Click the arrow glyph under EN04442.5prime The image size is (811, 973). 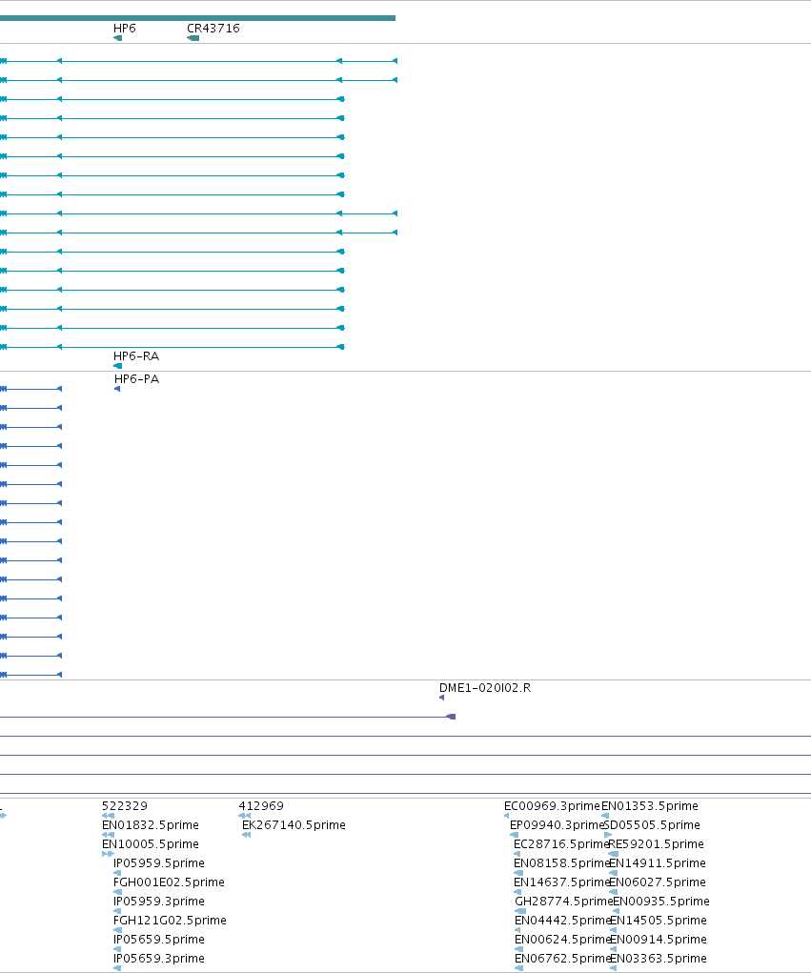[x=517, y=930]
